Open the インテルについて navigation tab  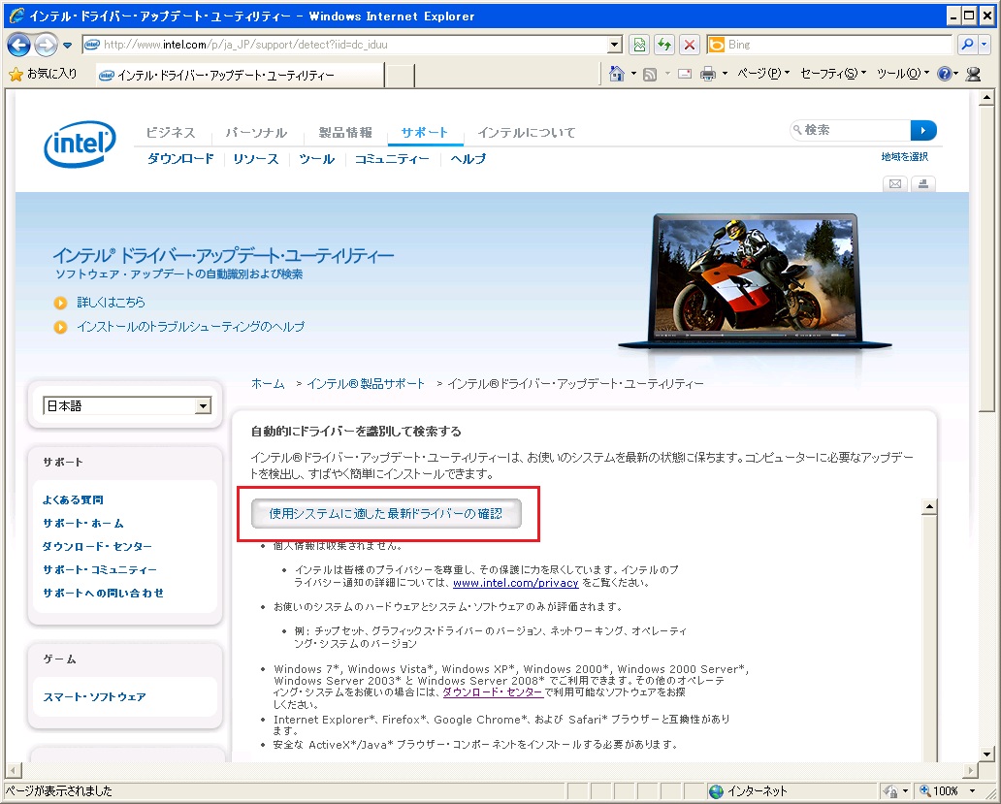coord(527,132)
